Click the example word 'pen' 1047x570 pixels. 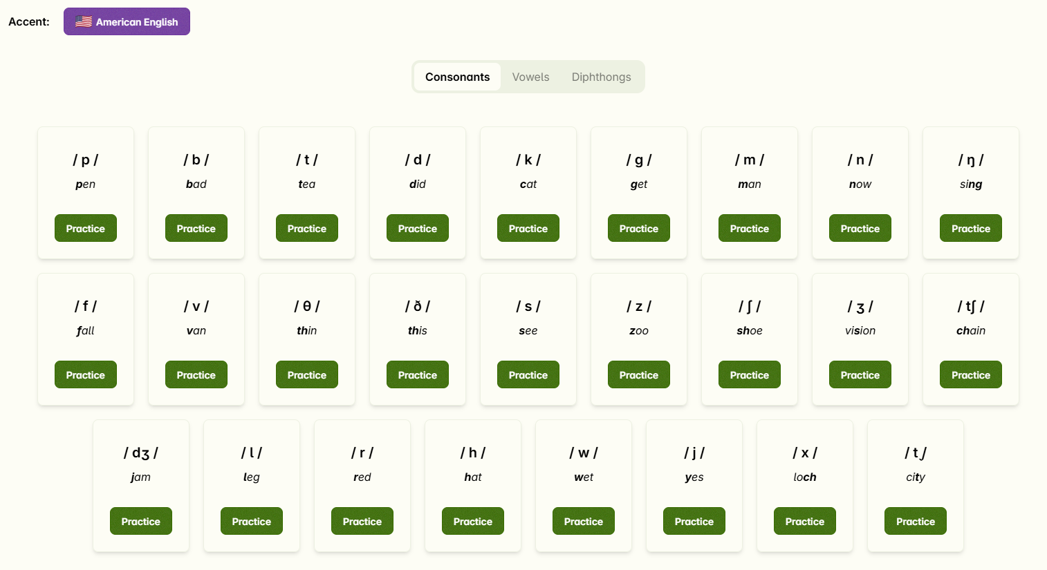[86, 184]
